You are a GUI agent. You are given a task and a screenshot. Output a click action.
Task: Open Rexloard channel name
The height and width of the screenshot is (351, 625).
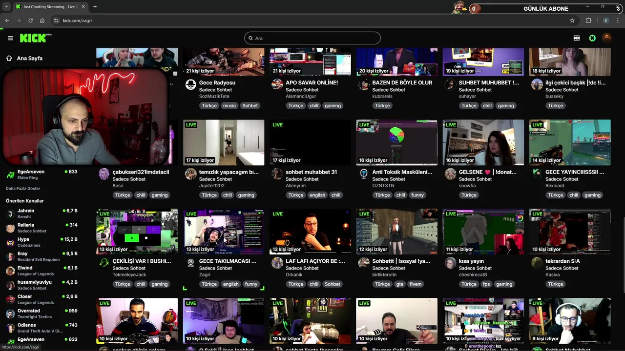pos(555,186)
